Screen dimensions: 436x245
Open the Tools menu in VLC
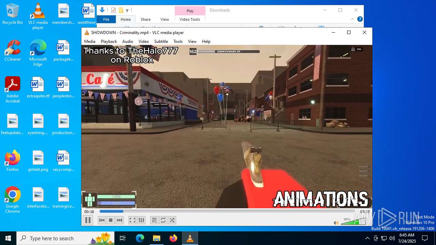[178, 41]
